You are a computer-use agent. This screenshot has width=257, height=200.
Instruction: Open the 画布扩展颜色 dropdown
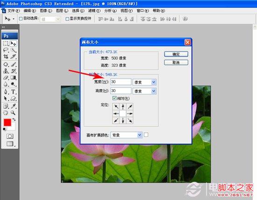coord(140,135)
